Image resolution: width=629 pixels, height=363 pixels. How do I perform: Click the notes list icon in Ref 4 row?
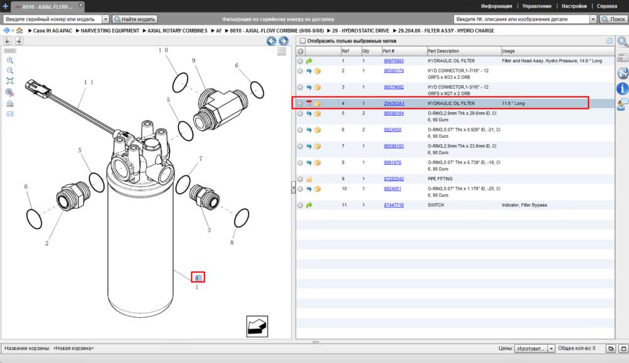pyautogui.click(x=309, y=103)
